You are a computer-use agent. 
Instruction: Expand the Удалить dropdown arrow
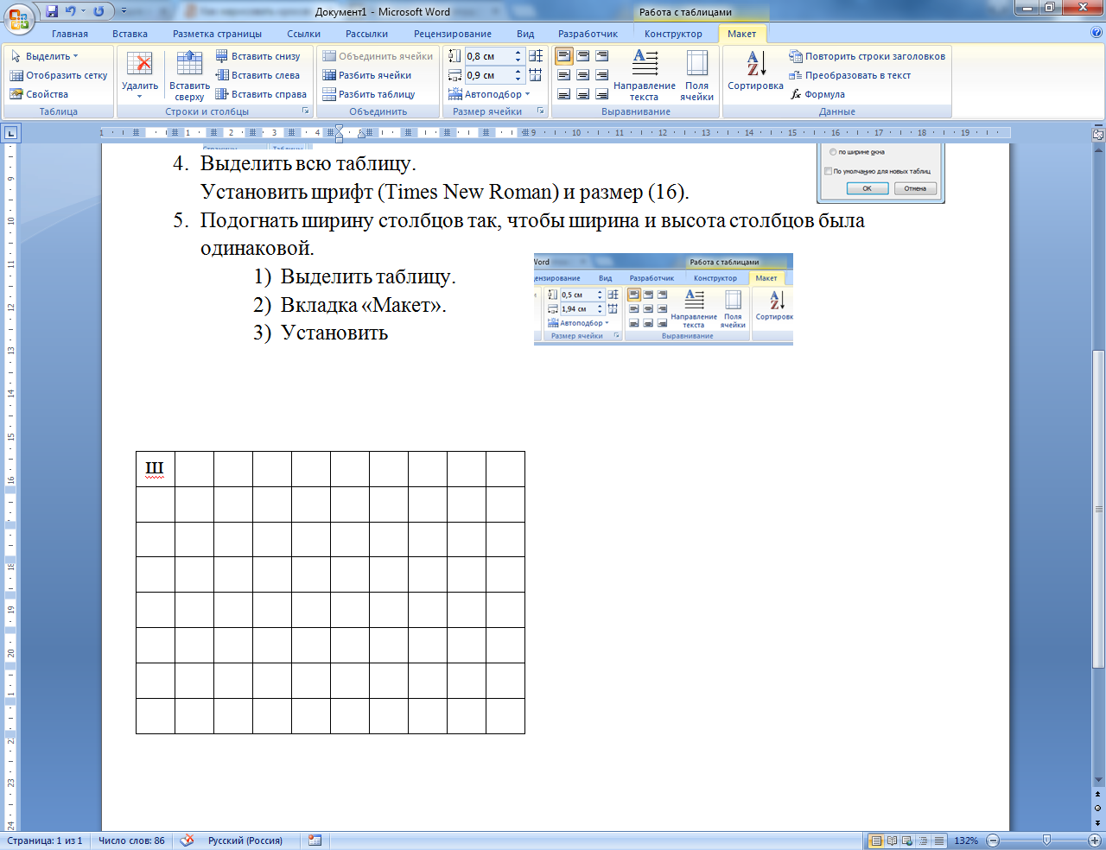point(140,96)
